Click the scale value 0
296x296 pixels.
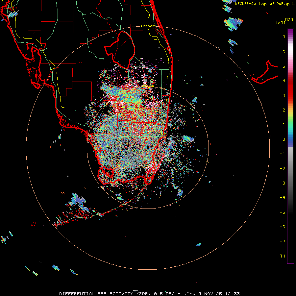click(x=284, y=139)
